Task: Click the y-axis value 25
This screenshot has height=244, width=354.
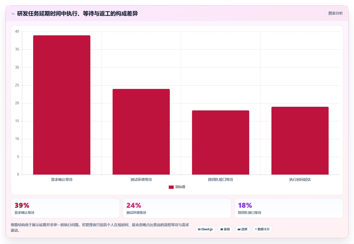Action: pos(17,85)
